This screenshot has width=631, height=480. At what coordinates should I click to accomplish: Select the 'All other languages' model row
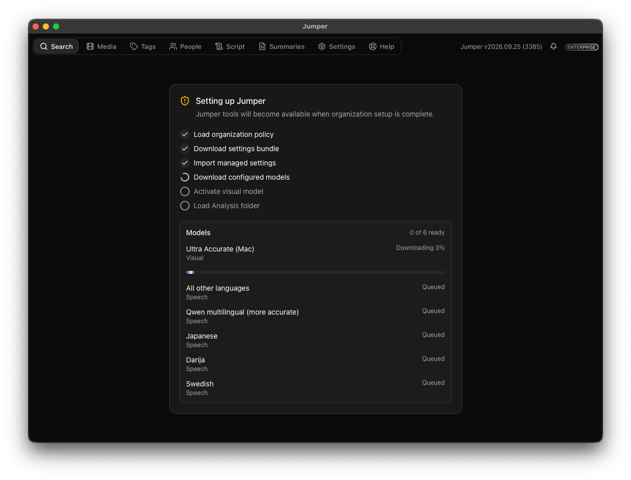click(x=316, y=292)
